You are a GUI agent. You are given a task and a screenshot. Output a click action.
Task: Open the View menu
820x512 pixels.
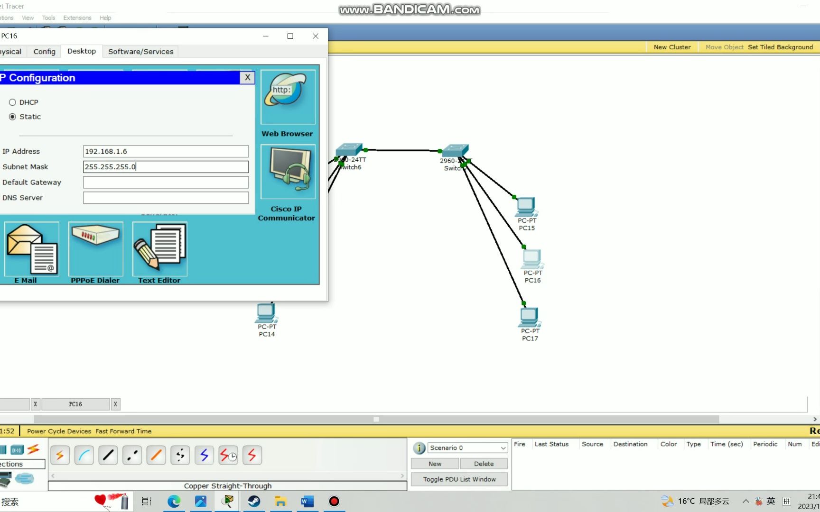28,18
